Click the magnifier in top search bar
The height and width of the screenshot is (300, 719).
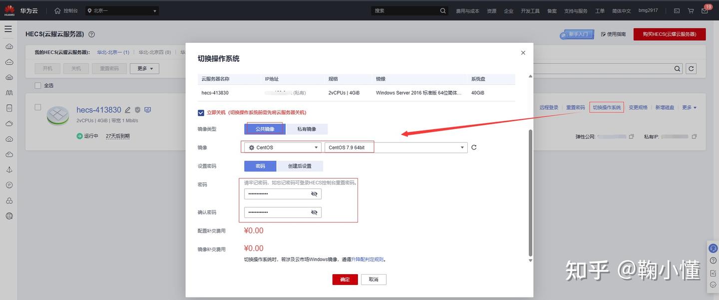coord(443,10)
